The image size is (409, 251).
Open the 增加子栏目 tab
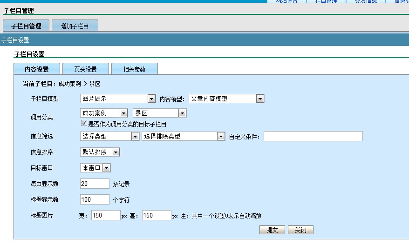75,26
